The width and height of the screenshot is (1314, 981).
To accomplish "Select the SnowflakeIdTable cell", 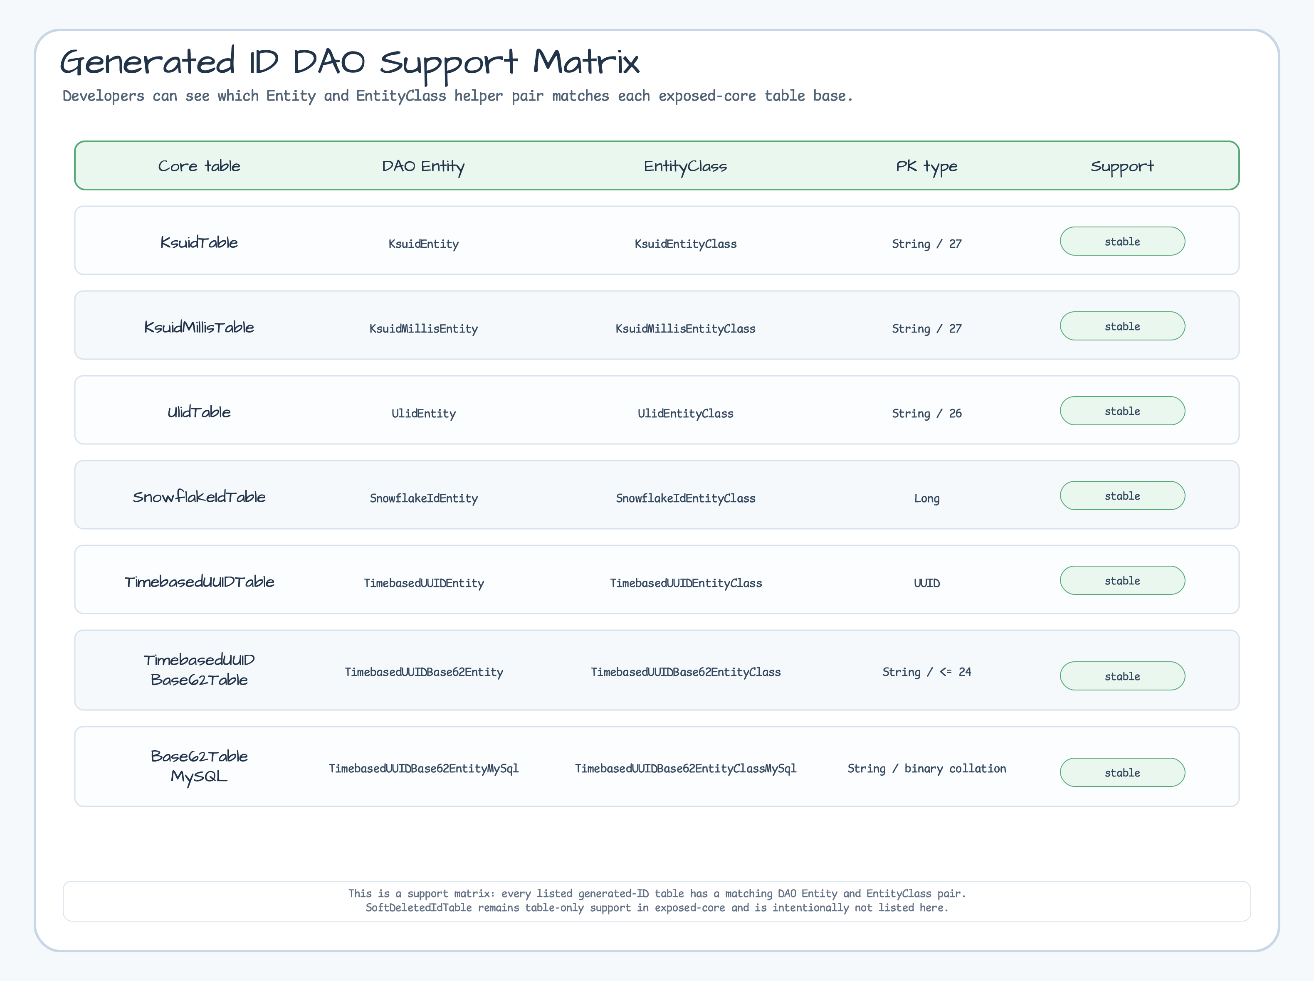I will [x=199, y=497].
